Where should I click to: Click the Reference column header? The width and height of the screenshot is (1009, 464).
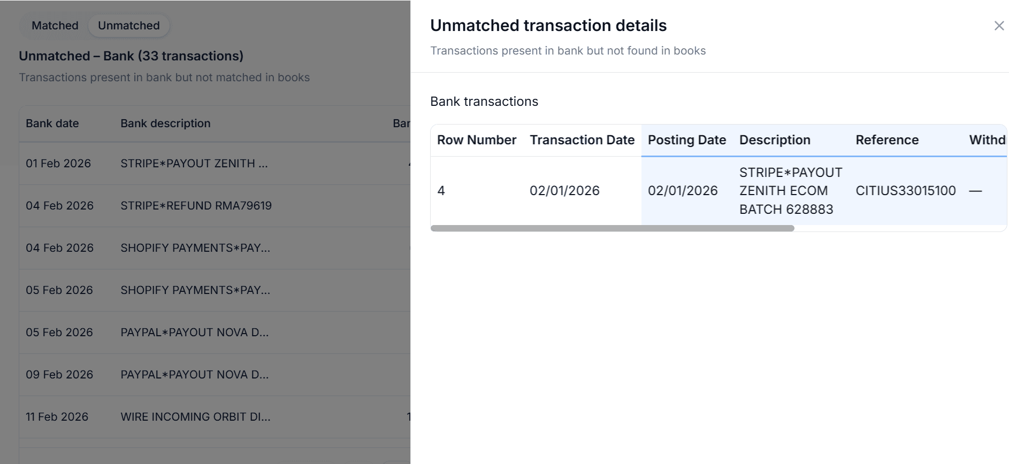[x=887, y=140]
